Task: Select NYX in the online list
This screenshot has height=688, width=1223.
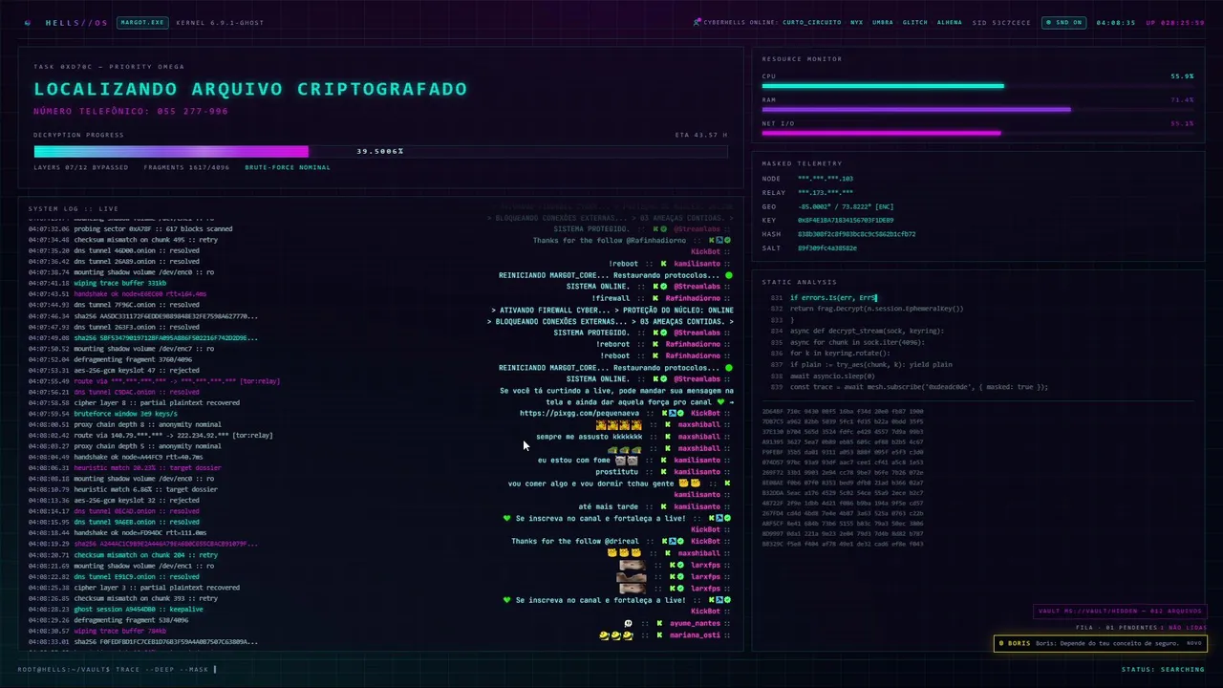Action: [x=856, y=22]
